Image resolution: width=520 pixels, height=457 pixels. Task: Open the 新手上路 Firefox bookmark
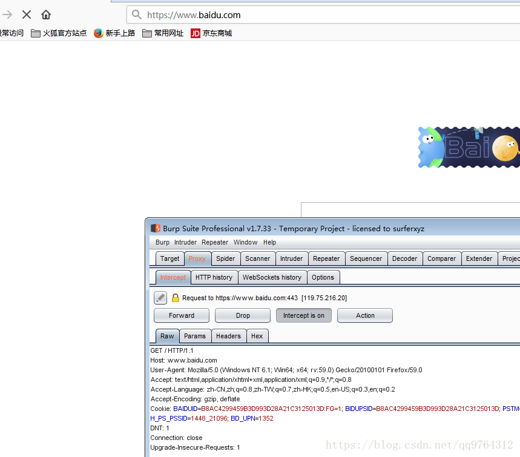click(114, 33)
